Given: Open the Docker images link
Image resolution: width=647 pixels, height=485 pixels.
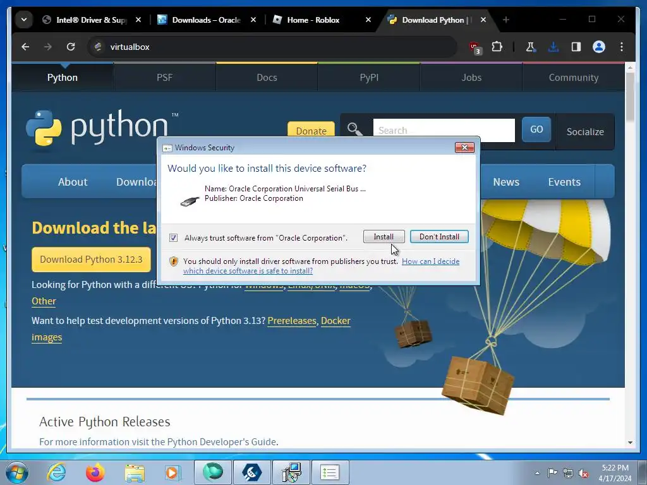Looking at the screenshot, I should pos(336,321).
